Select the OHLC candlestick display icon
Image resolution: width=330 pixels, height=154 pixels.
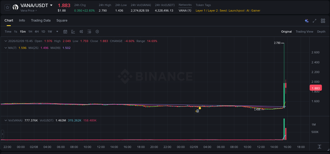[x=81, y=32]
